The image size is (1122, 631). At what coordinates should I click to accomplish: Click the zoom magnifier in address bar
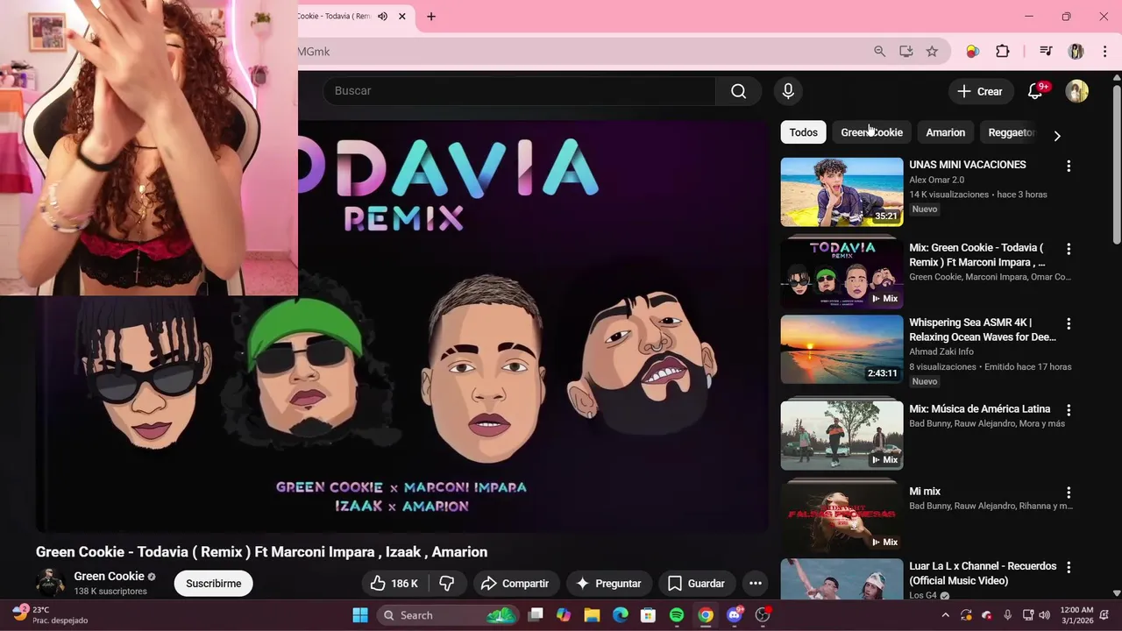[x=879, y=52]
